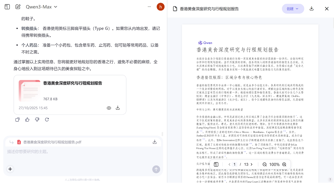Give the response a thumbs down
Screen dimensions: 334x188
37,119
